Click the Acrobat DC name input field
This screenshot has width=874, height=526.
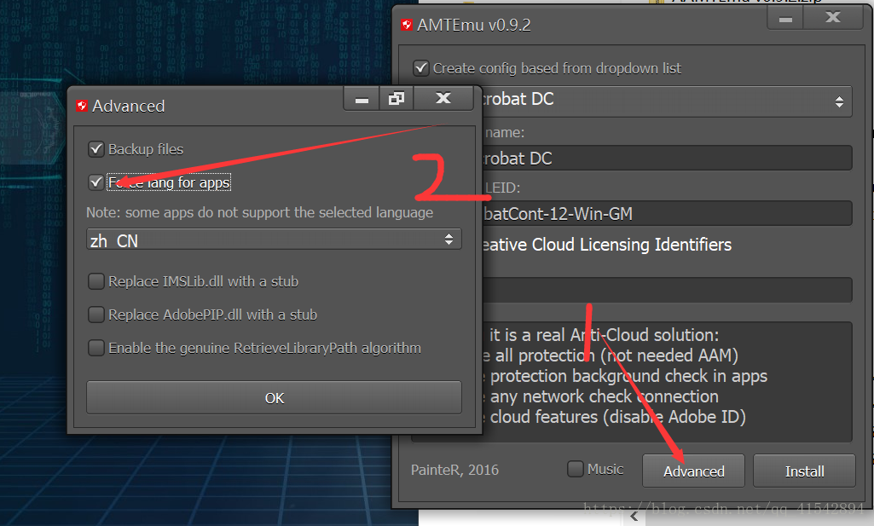pyautogui.click(x=667, y=159)
